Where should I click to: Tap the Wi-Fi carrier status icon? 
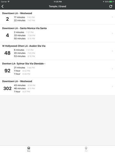pos(9,2)
